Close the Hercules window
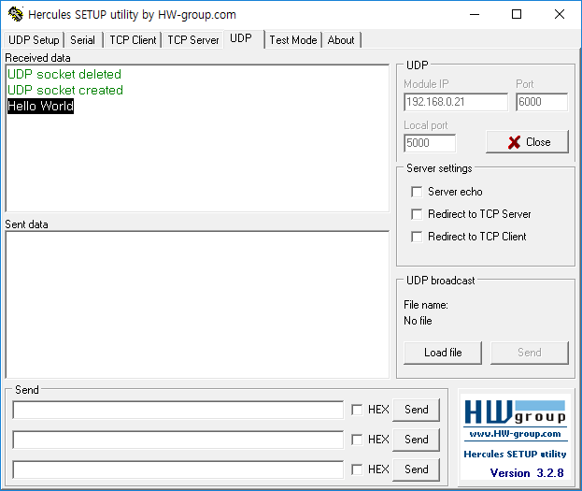Screen dimensions: 582x491 point(560,14)
